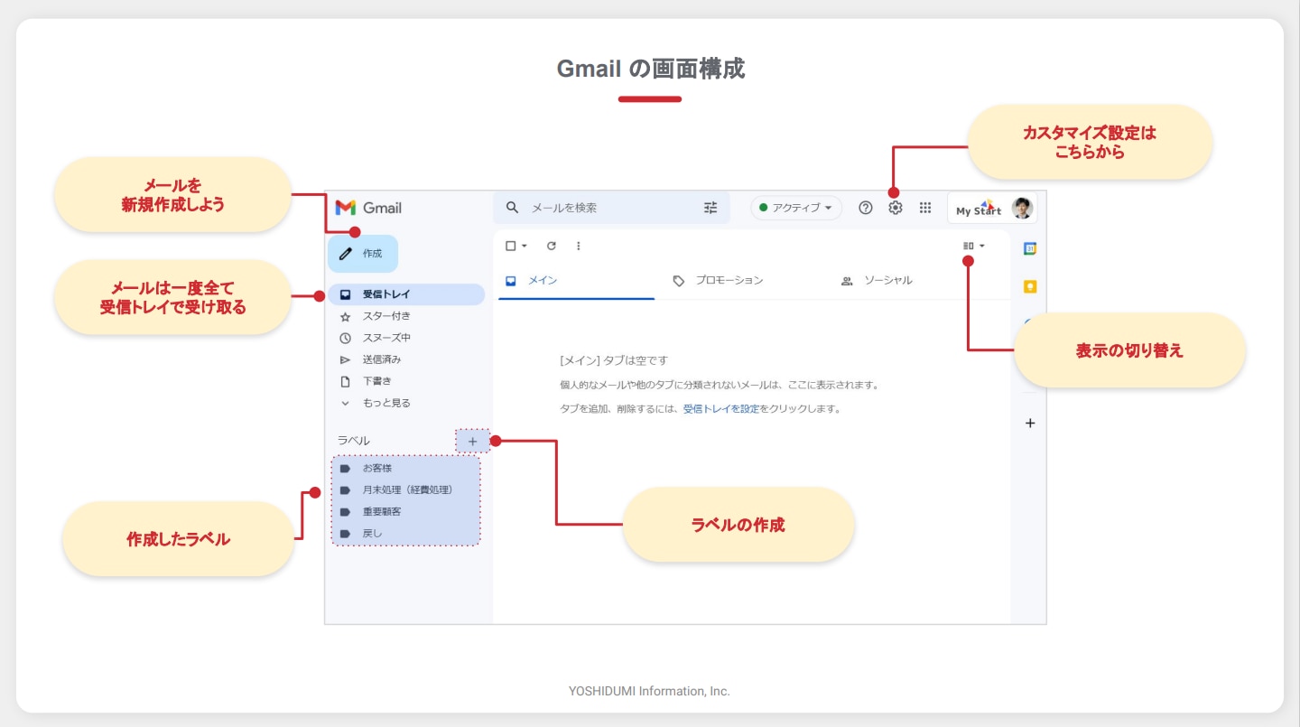Open Google Calendar side panel icon

coord(1030,248)
